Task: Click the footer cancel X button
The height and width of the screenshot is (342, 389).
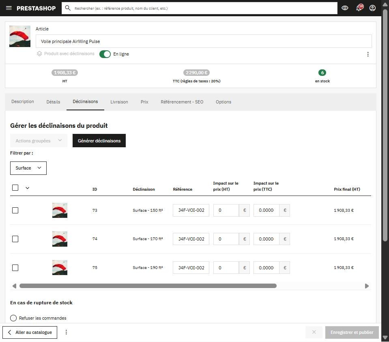Action: [x=314, y=332]
